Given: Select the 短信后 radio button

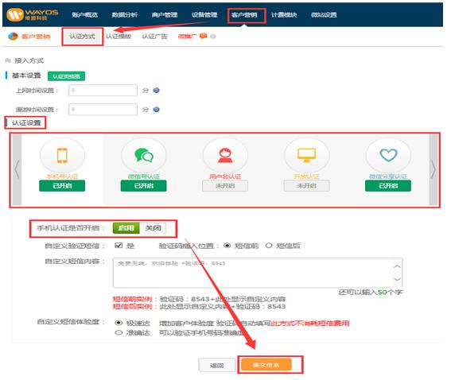Looking at the screenshot, I should point(269,246).
